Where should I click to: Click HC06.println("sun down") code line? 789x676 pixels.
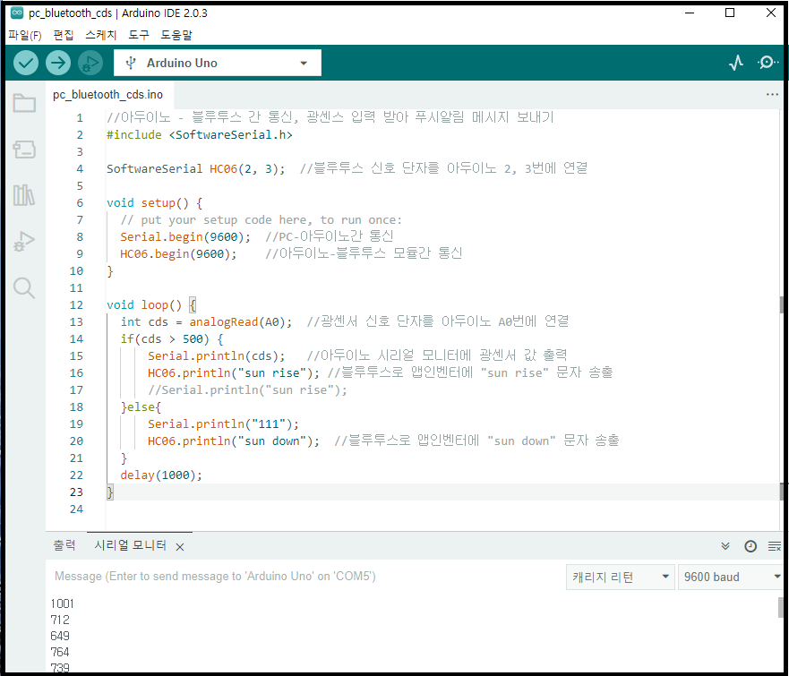pyautogui.click(x=234, y=441)
